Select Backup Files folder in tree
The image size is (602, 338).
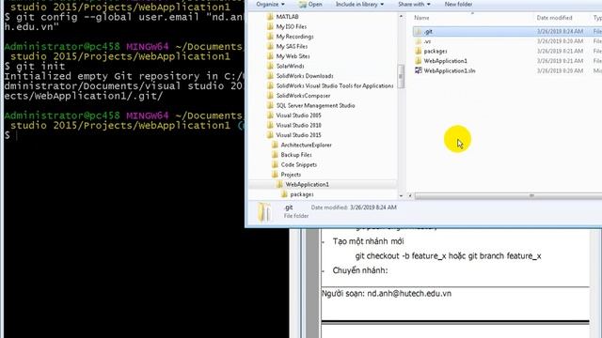point(296,155)
